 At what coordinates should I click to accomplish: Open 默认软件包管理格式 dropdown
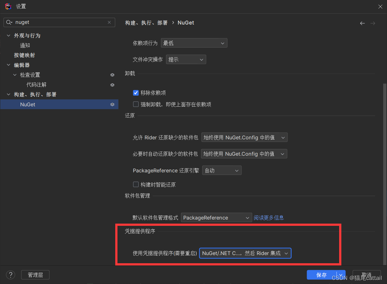coord(216,218)
